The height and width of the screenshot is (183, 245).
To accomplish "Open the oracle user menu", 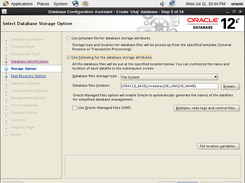I will coord(237,4).
